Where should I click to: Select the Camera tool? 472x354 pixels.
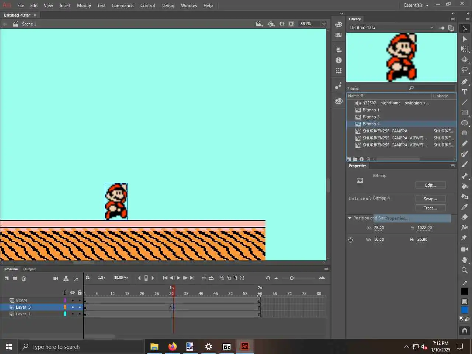(x=465, y=250)
